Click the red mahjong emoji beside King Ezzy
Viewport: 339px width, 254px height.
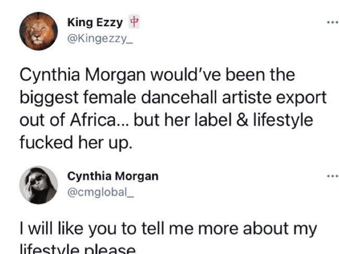(134, 22)
